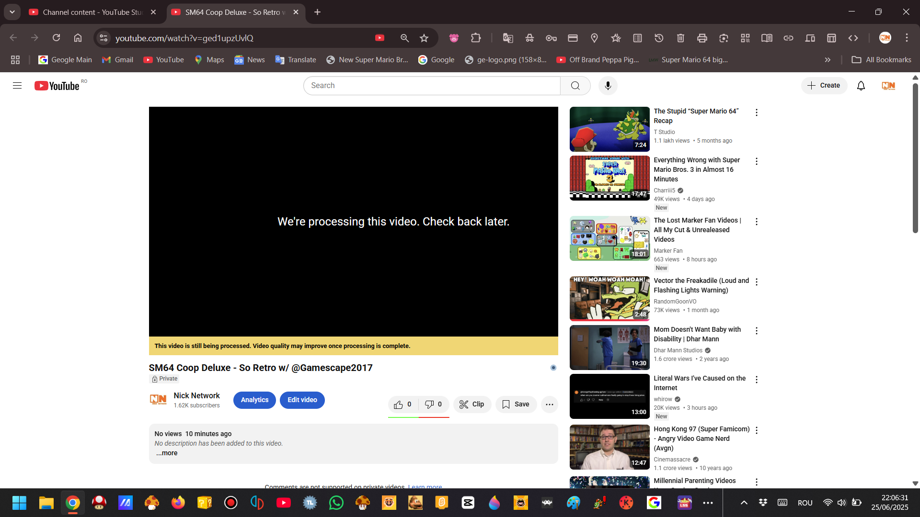Open options for Vector the Freakadile video
This screenshot has width=920, height=517.
[757, 282]
